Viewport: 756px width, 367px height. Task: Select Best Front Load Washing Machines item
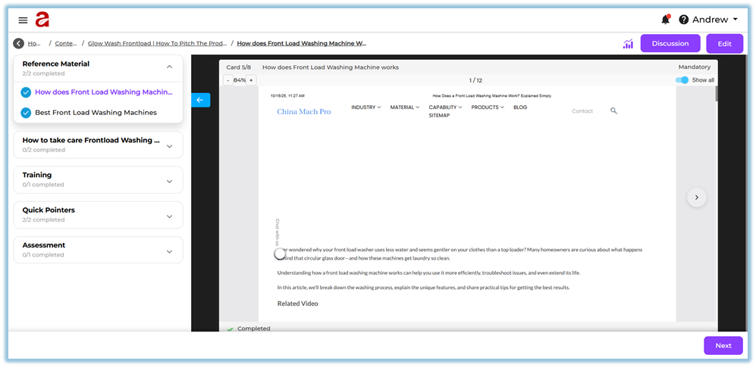tap(96, 113)
